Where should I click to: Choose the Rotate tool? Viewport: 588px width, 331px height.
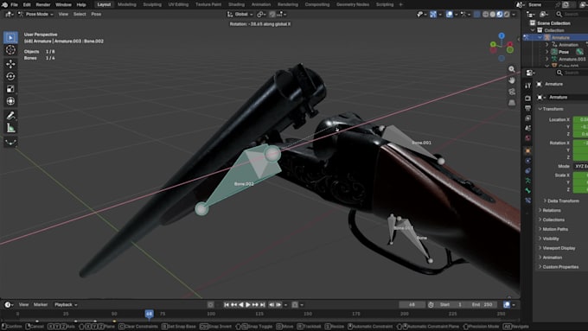coord(10,76)
